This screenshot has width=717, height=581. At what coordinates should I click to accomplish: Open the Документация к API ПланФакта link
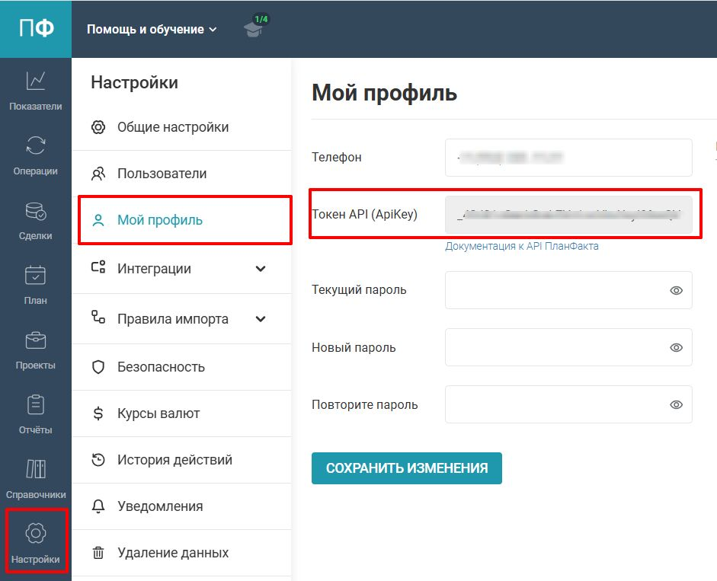click(x=522, y=246)
